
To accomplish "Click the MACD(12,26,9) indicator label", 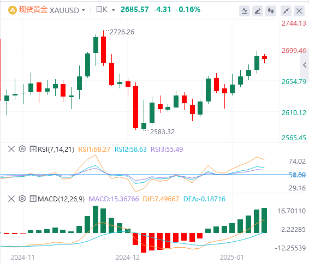I will coord(61,199).
